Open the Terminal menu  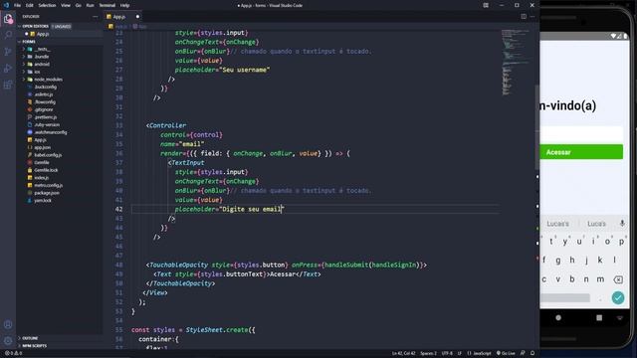[x=107, y=5]
